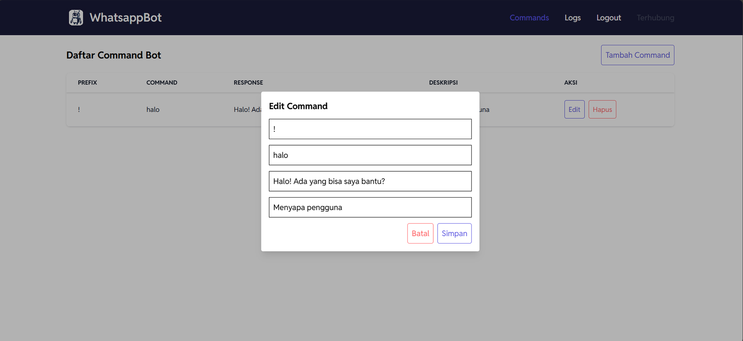Select Logout in the navigation bar

point(608,18)
